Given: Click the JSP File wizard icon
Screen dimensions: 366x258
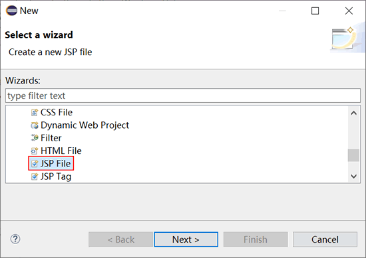Looking at the screenshot, I should [35, 164].
